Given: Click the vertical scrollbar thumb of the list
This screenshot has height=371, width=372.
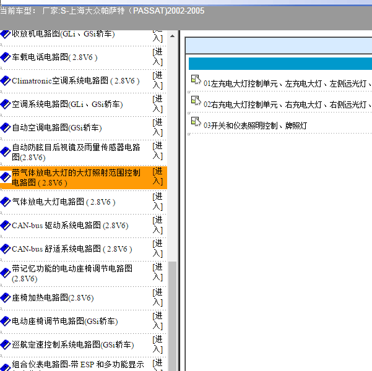Looking at the screenshot, I should click(173, 316).
